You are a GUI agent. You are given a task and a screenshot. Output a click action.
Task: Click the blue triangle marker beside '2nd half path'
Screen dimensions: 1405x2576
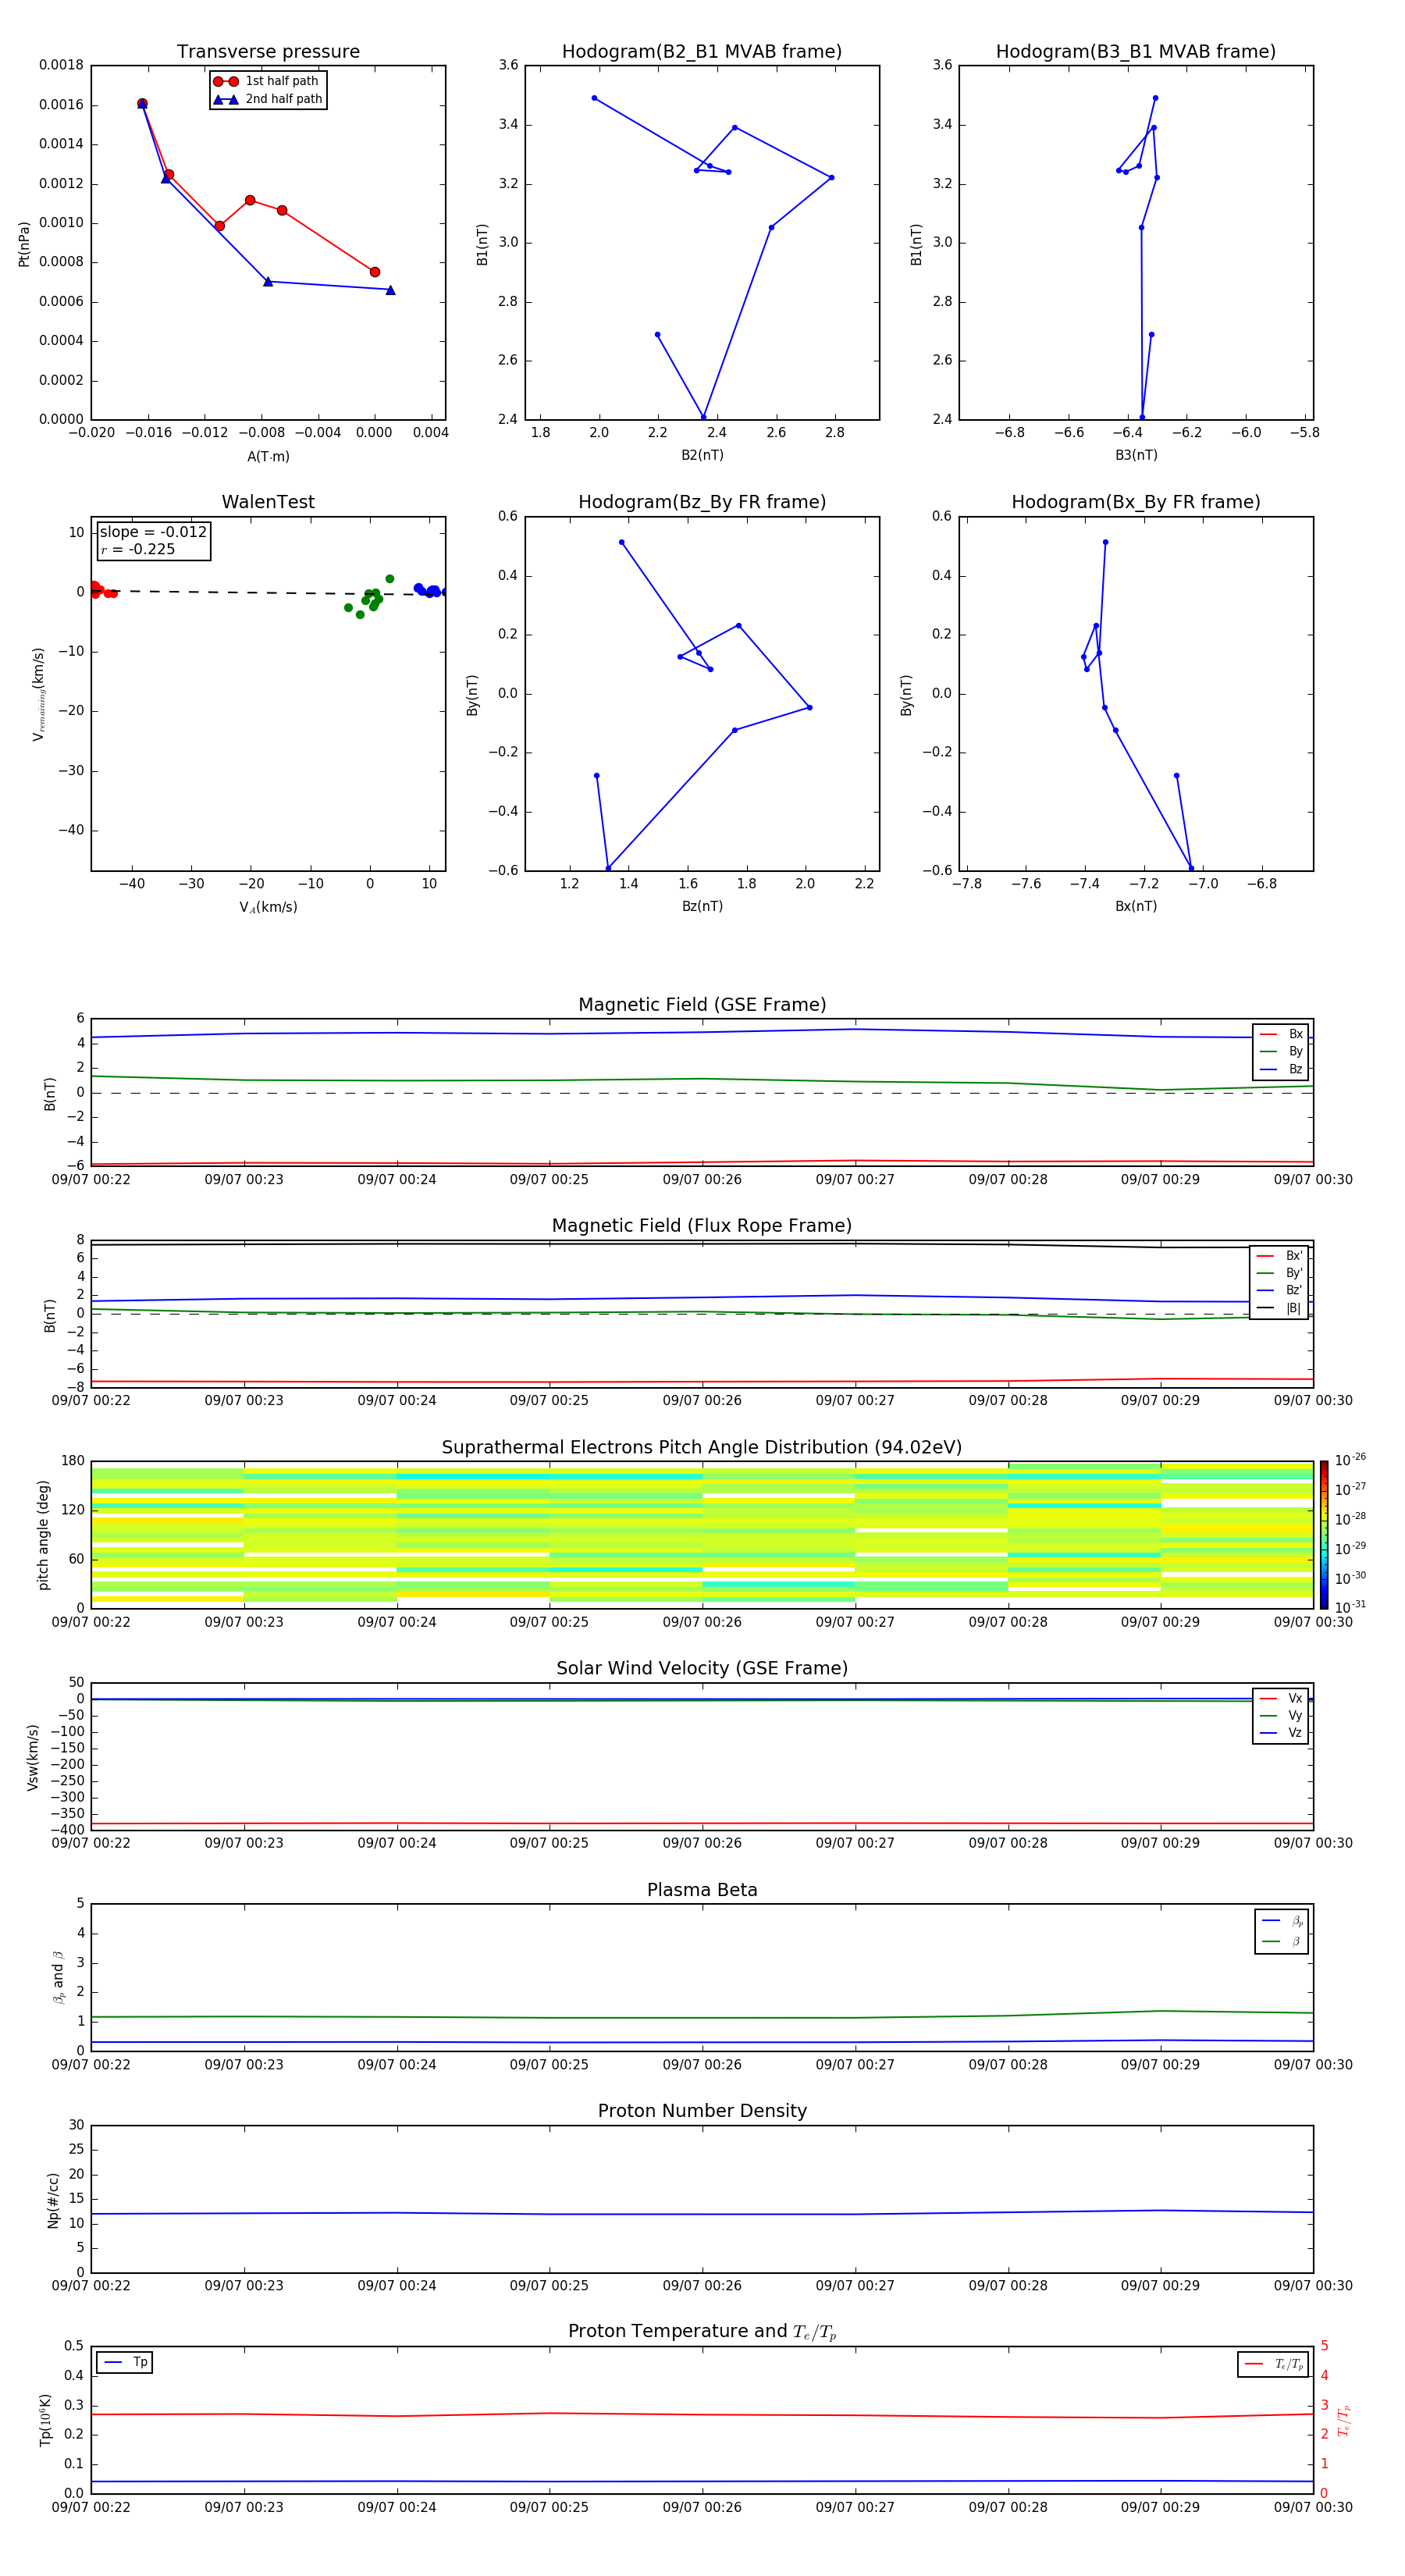coord(225,99)
